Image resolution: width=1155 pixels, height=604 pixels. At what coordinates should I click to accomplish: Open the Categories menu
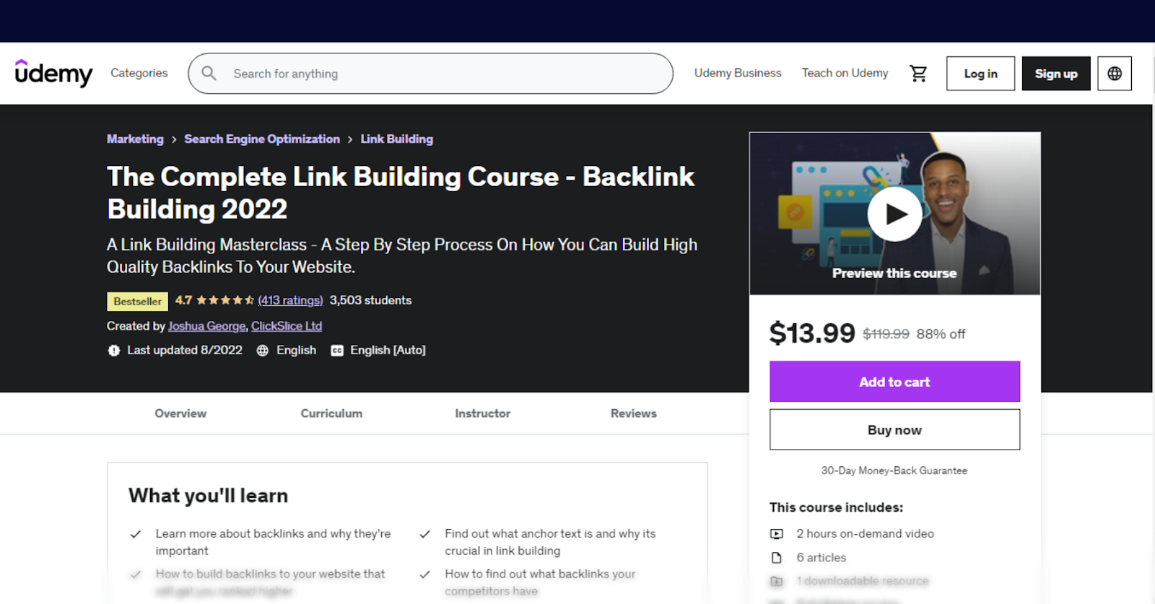(139, 73)
